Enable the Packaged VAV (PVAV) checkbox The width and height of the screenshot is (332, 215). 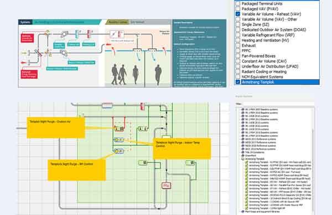pos(238,9)
